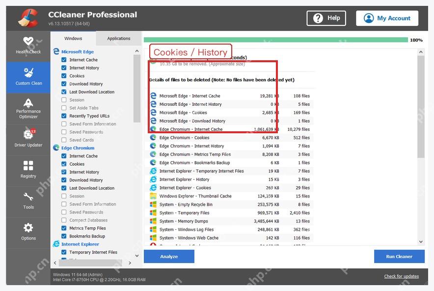This screenshot has width=434, height=291.
Task: Uncheck Edge Chromium Cookies
Action: pos(64,164)
